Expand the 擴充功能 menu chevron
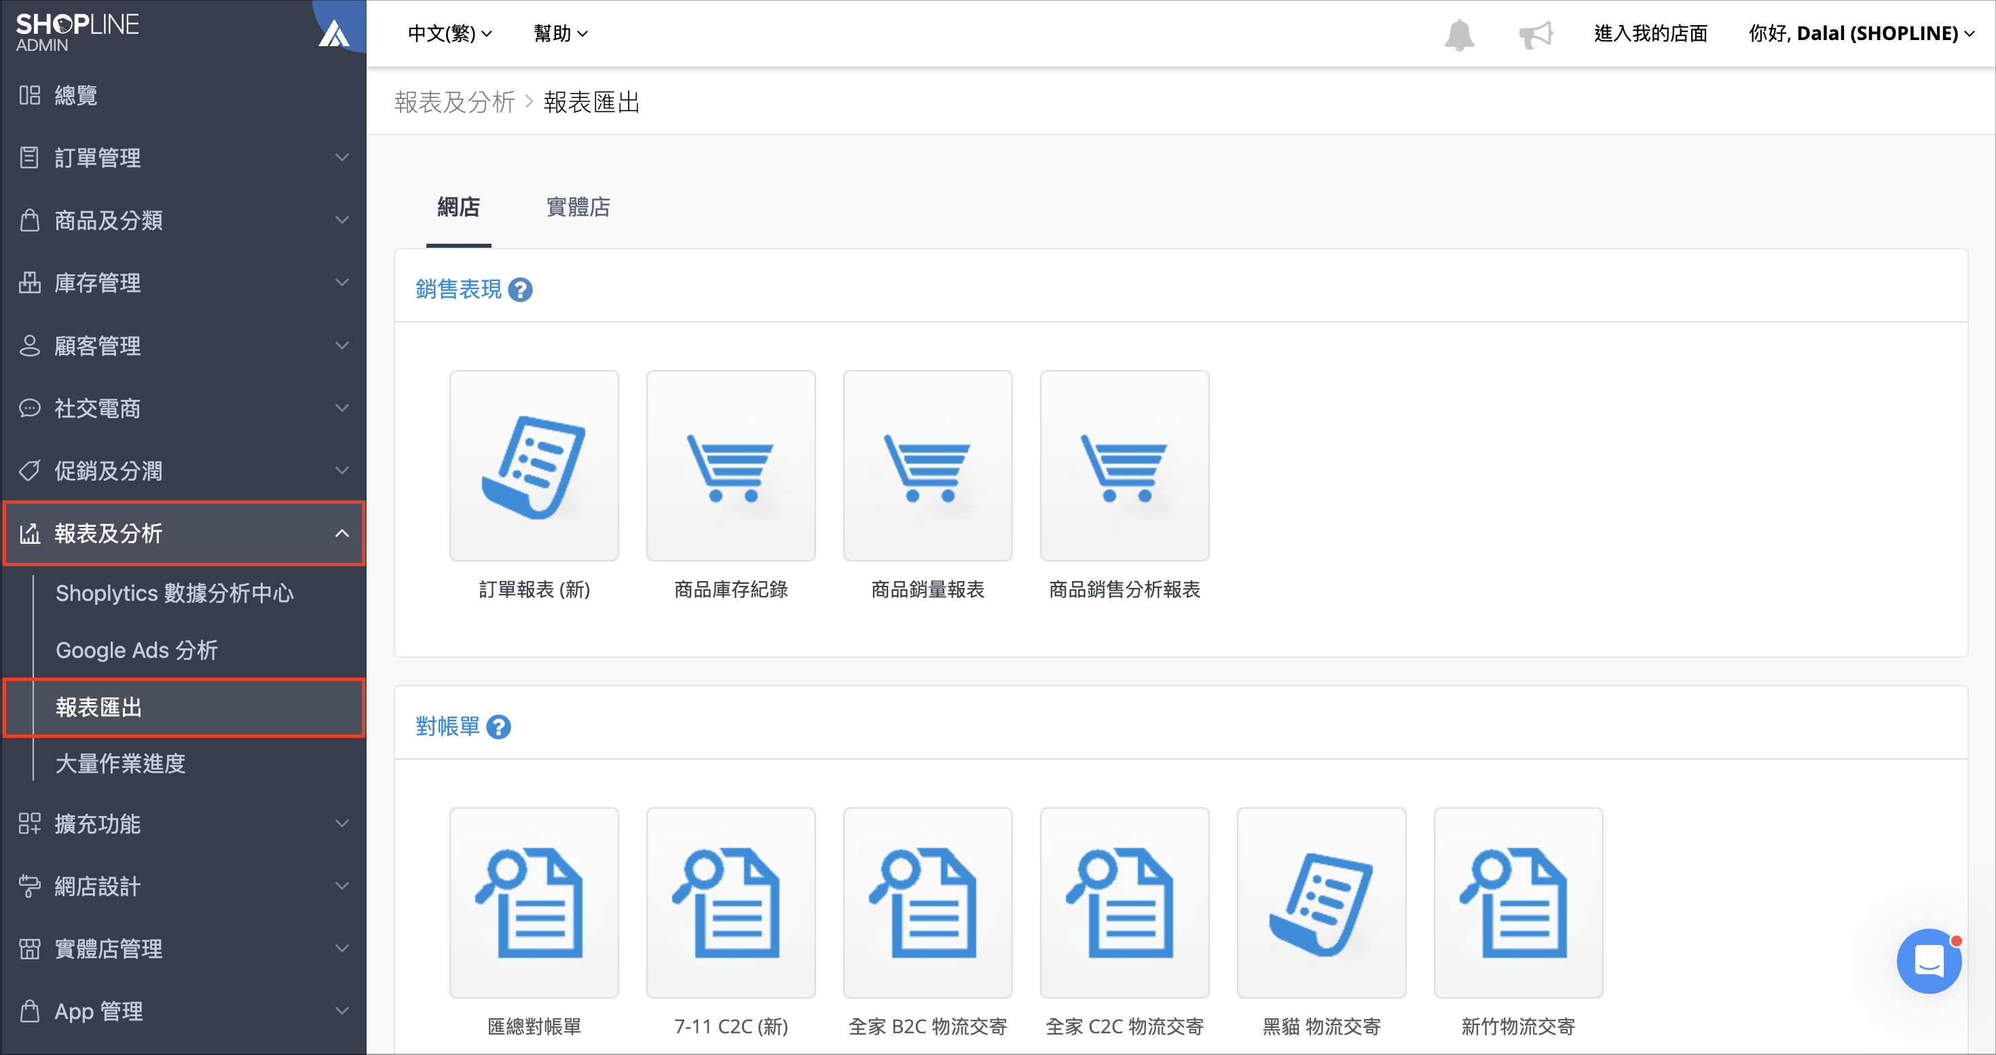This screenshot has height=1055, width=1996. 341,823
